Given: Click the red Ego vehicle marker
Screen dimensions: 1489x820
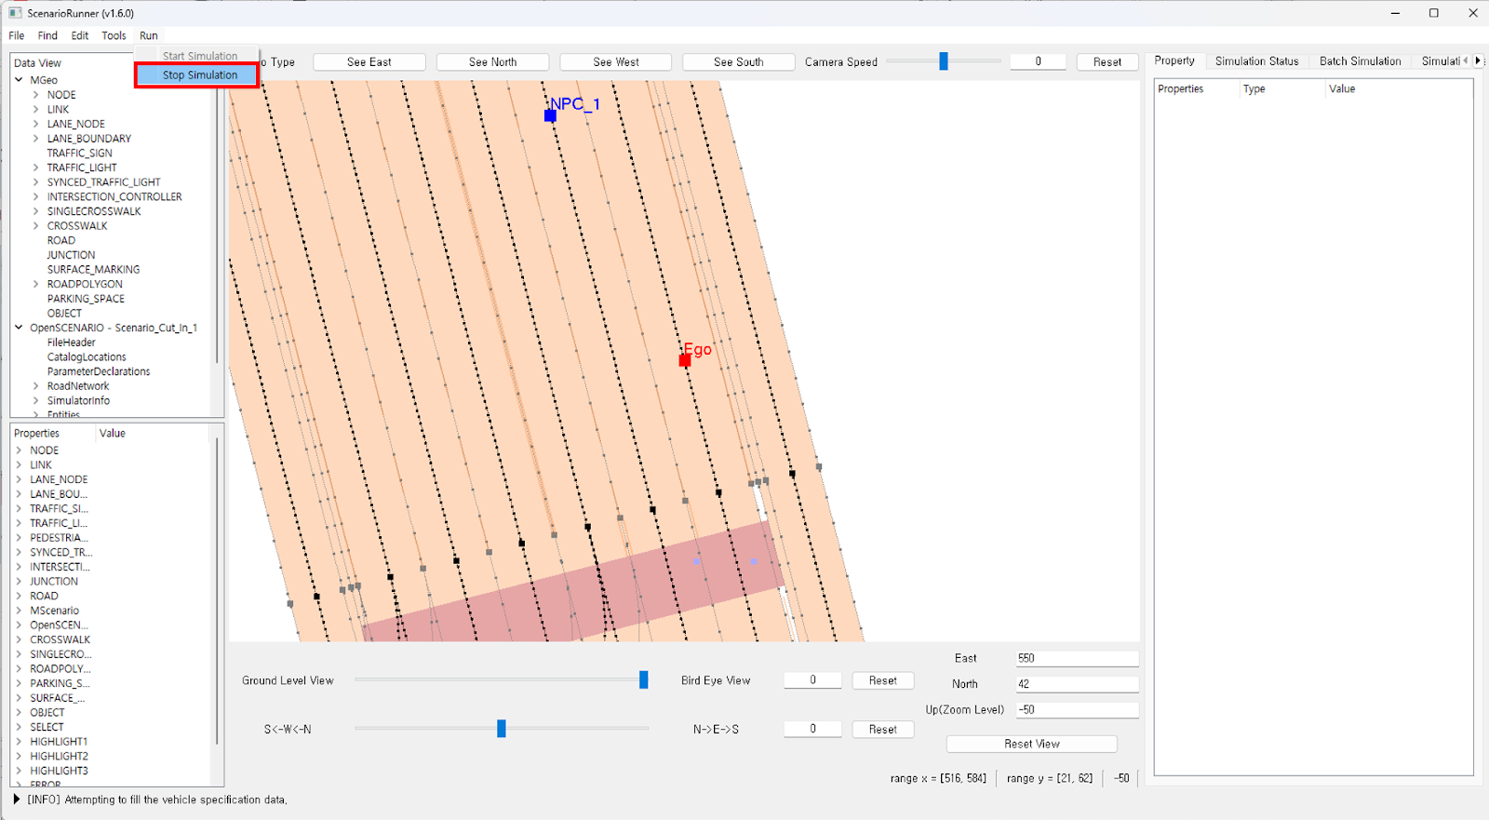Looking at the screenshot, I should click(685, 360).
